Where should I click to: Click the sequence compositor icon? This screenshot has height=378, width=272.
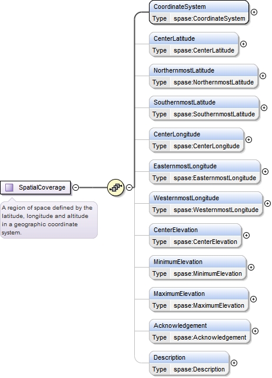115,187
